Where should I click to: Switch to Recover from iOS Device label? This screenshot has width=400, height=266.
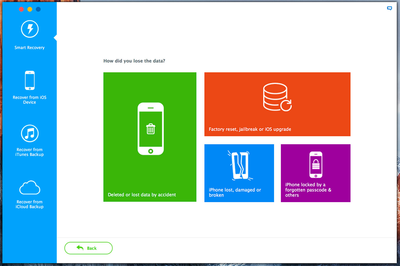pyautogui.click(x=30, y=100)
